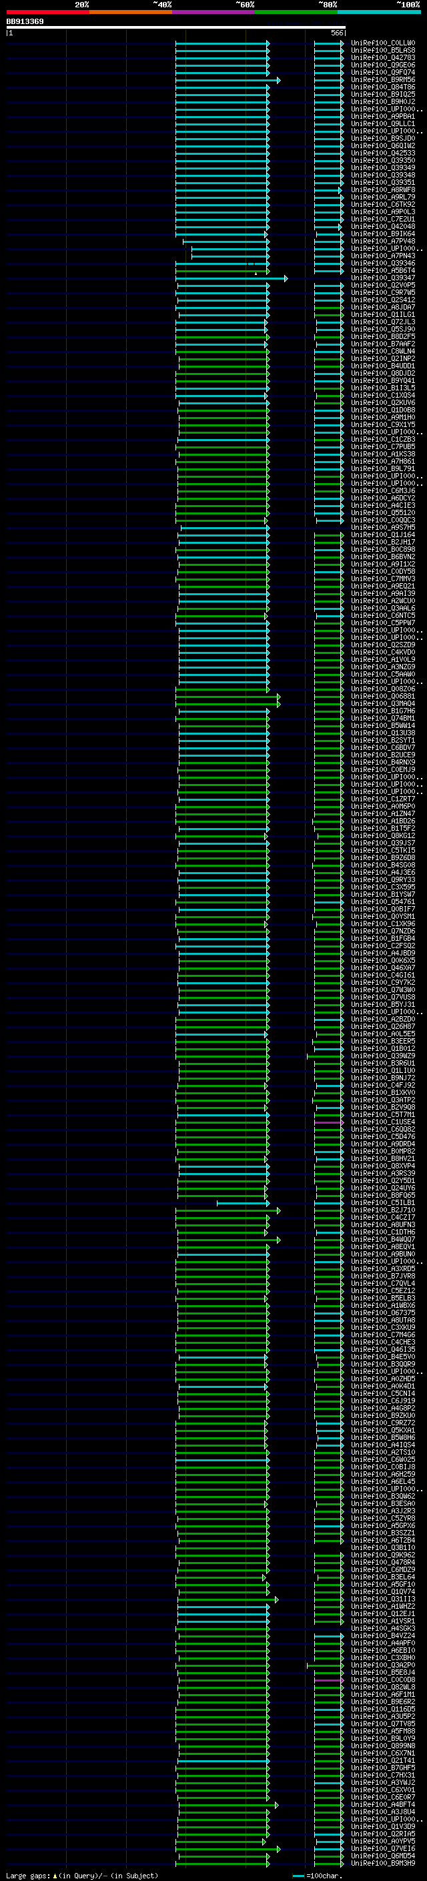The height and width of the screenshot is (1881, 427).
Task: Click the long alignment bar of Q39347
Action: pyautogui.click(x=232, y=278)
